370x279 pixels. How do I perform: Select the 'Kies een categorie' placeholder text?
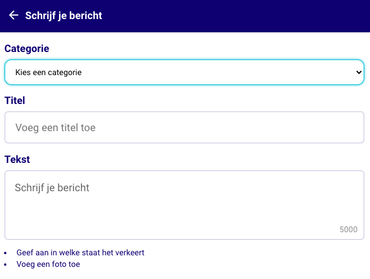pyautogui.click(x=49, y=73)
